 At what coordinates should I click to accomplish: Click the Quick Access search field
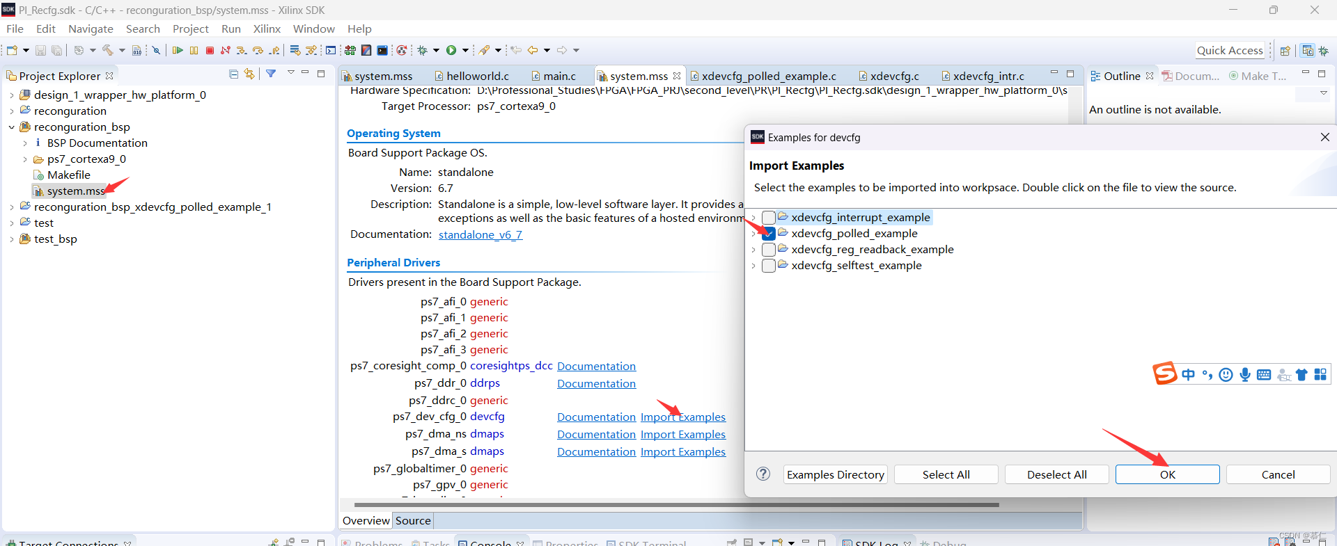pos(1230,50)
